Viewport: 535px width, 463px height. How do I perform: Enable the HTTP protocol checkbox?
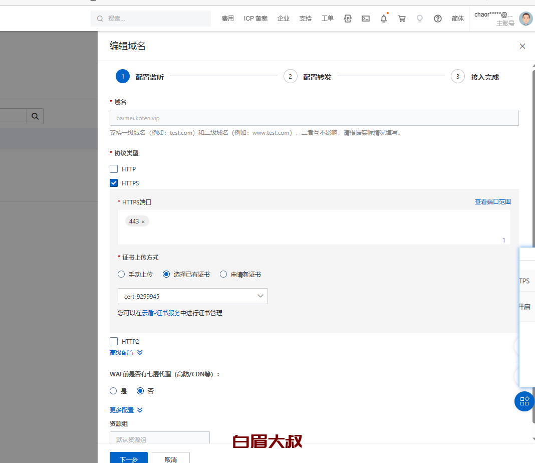(x=114, y=169)
